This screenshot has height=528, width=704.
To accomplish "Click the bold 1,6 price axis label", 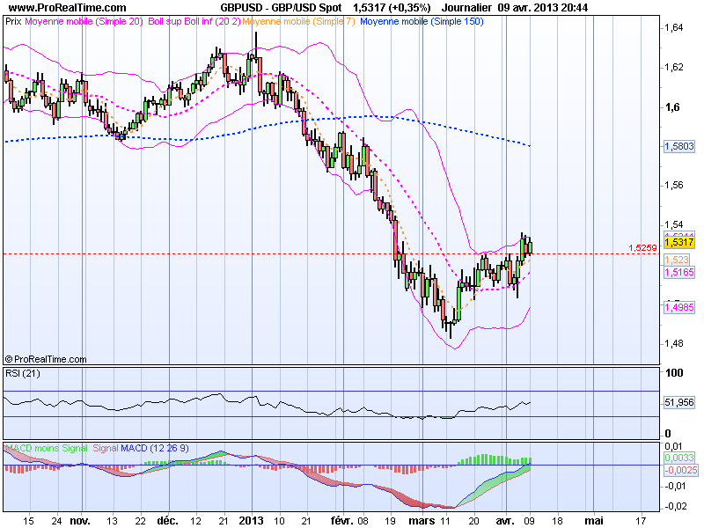I will [672, 106].
